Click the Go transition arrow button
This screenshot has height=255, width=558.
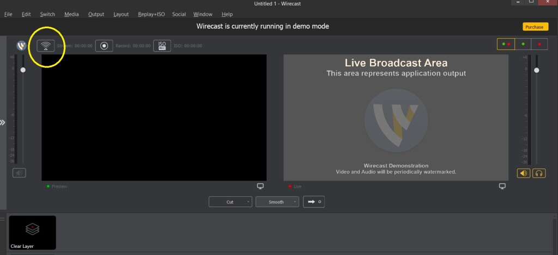point(314,202)
